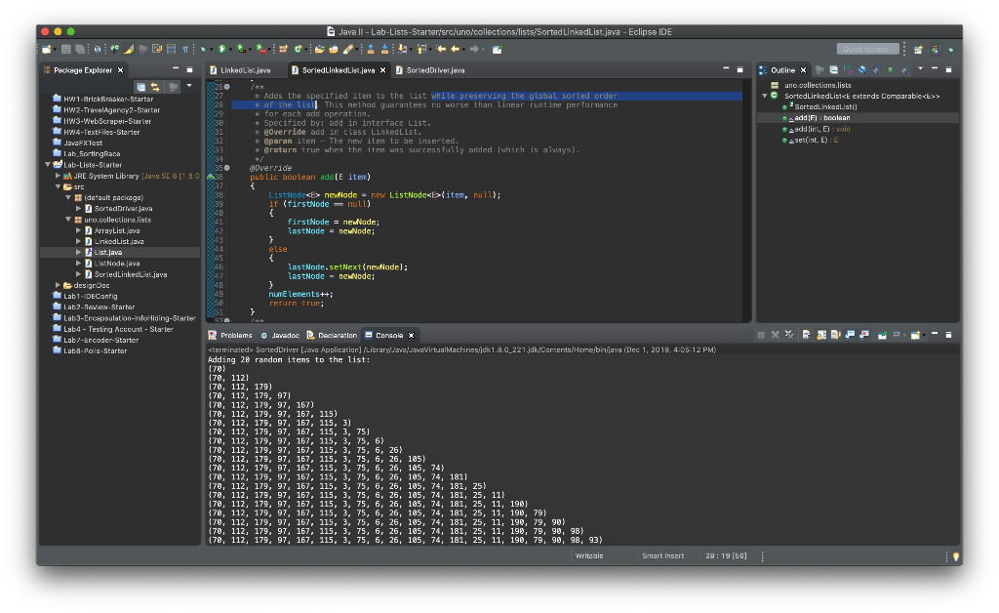Click the Open Perspective icon
This screenshot has width=999, height=613.
click(918, 49)
